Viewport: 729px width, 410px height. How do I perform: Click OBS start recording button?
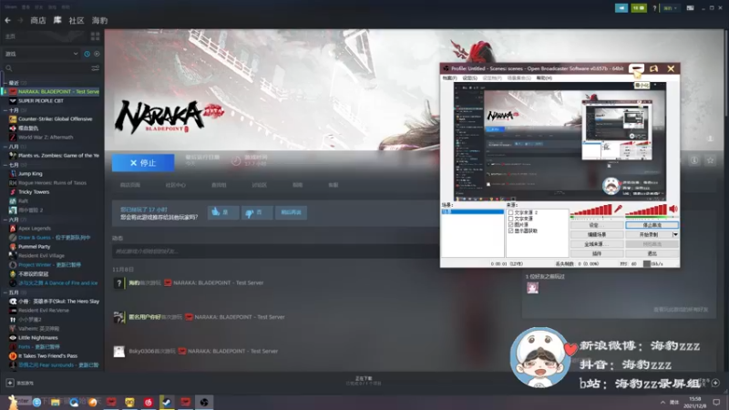tap(649, 234)
